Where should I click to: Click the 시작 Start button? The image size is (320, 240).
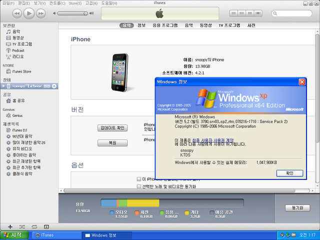[x=14, y=235]
